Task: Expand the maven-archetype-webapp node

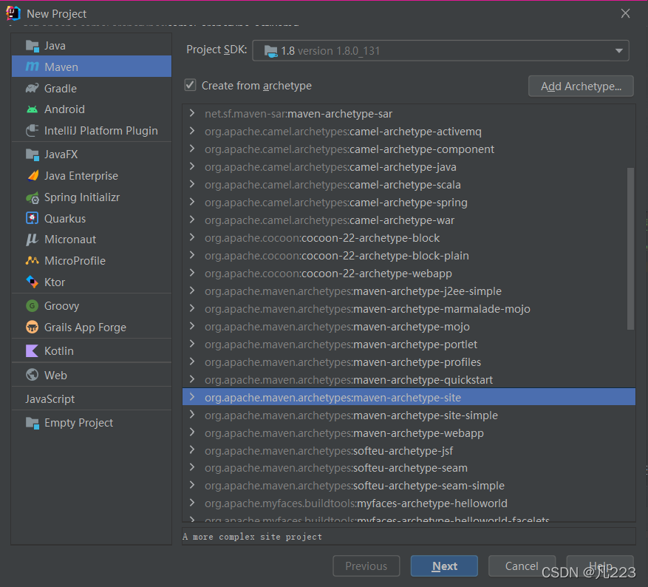Action: pyautogui.click(x=192, y=432)
